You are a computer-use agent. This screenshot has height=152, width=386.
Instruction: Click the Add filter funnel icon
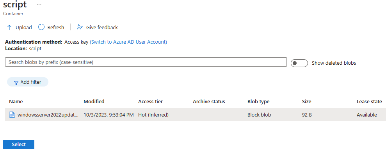[15, 82]
